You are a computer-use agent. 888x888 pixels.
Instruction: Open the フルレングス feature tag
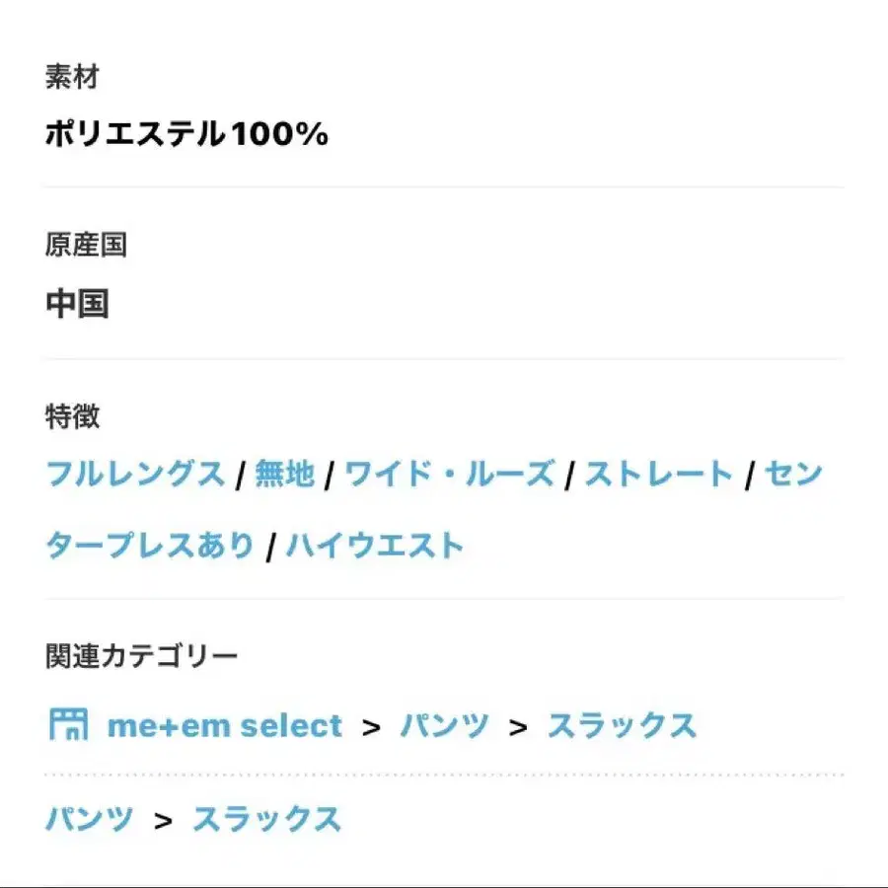pyautogui.click(x=136, y=474)
